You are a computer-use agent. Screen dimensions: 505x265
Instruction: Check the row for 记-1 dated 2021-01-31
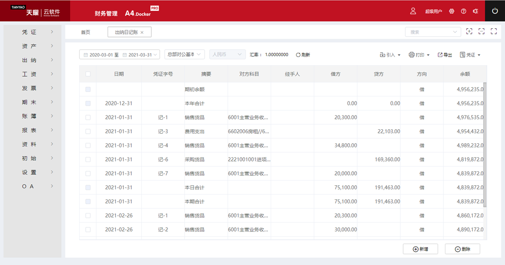(88, 117)
